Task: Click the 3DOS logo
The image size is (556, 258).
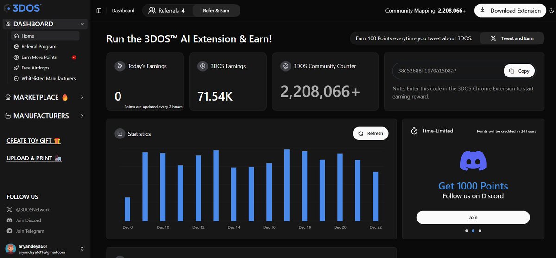Action: coord(23,8)
